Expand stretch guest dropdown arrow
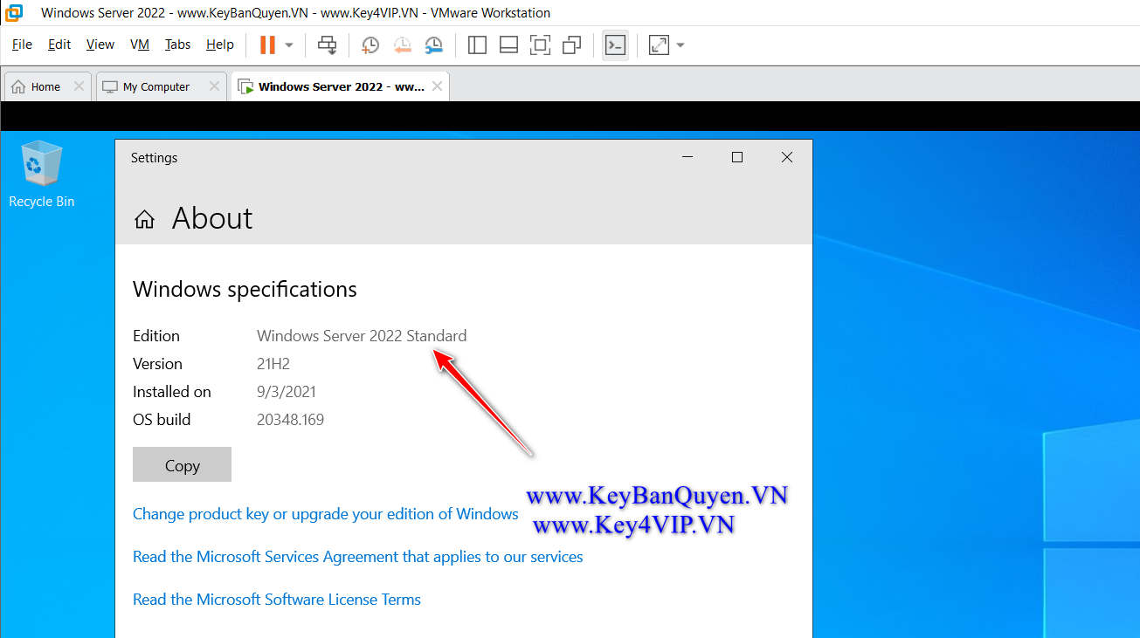The height and width of the screenshot is (638, 1140). click(x=681, y=45)
